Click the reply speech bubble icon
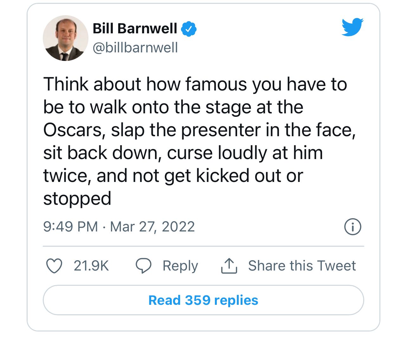 coord(144,266)
